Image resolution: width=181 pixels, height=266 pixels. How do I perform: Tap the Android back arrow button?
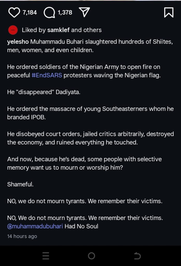pyautogui.click(x=137, y=256)
